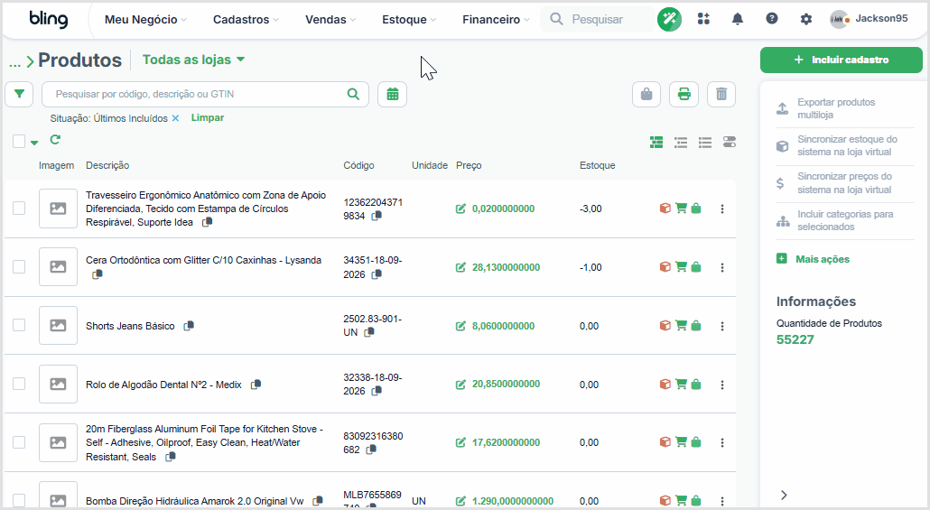
Task: Open three-dot menu for Travesseiro row
Action: (721, 209)
